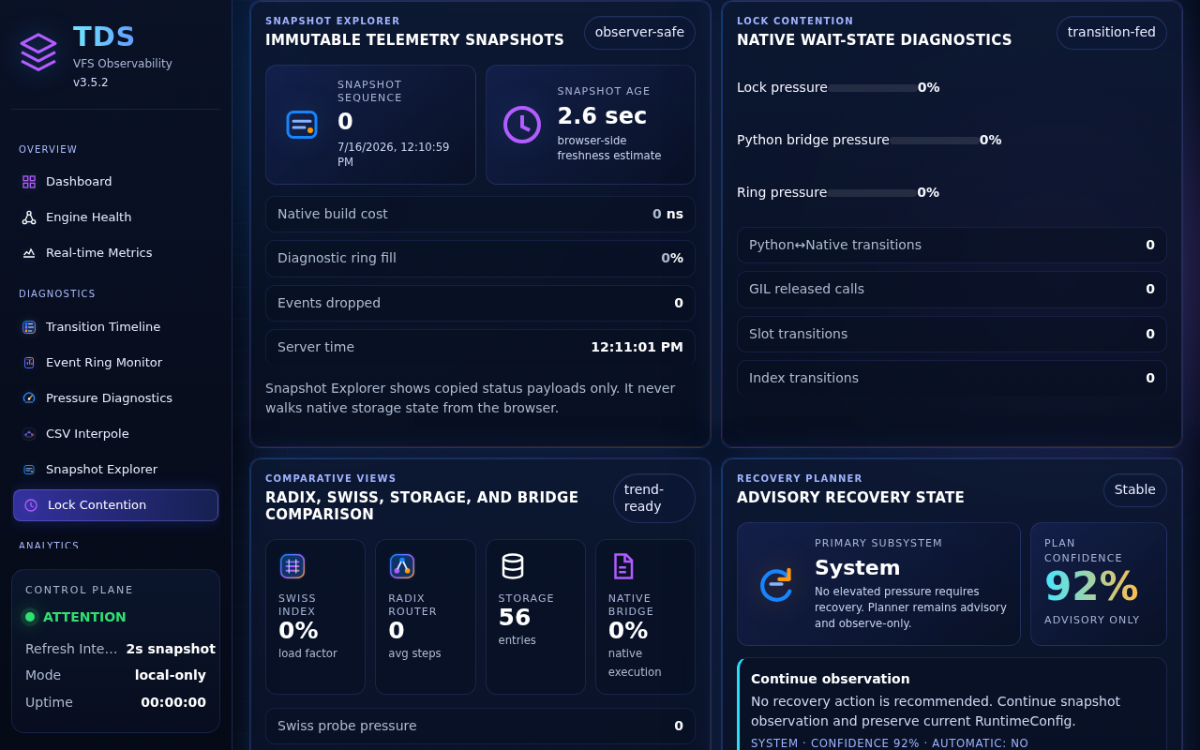Viewport: 1200px width, 750px height.
Task: Click the Stable status badge
Action: [1135, 490]
